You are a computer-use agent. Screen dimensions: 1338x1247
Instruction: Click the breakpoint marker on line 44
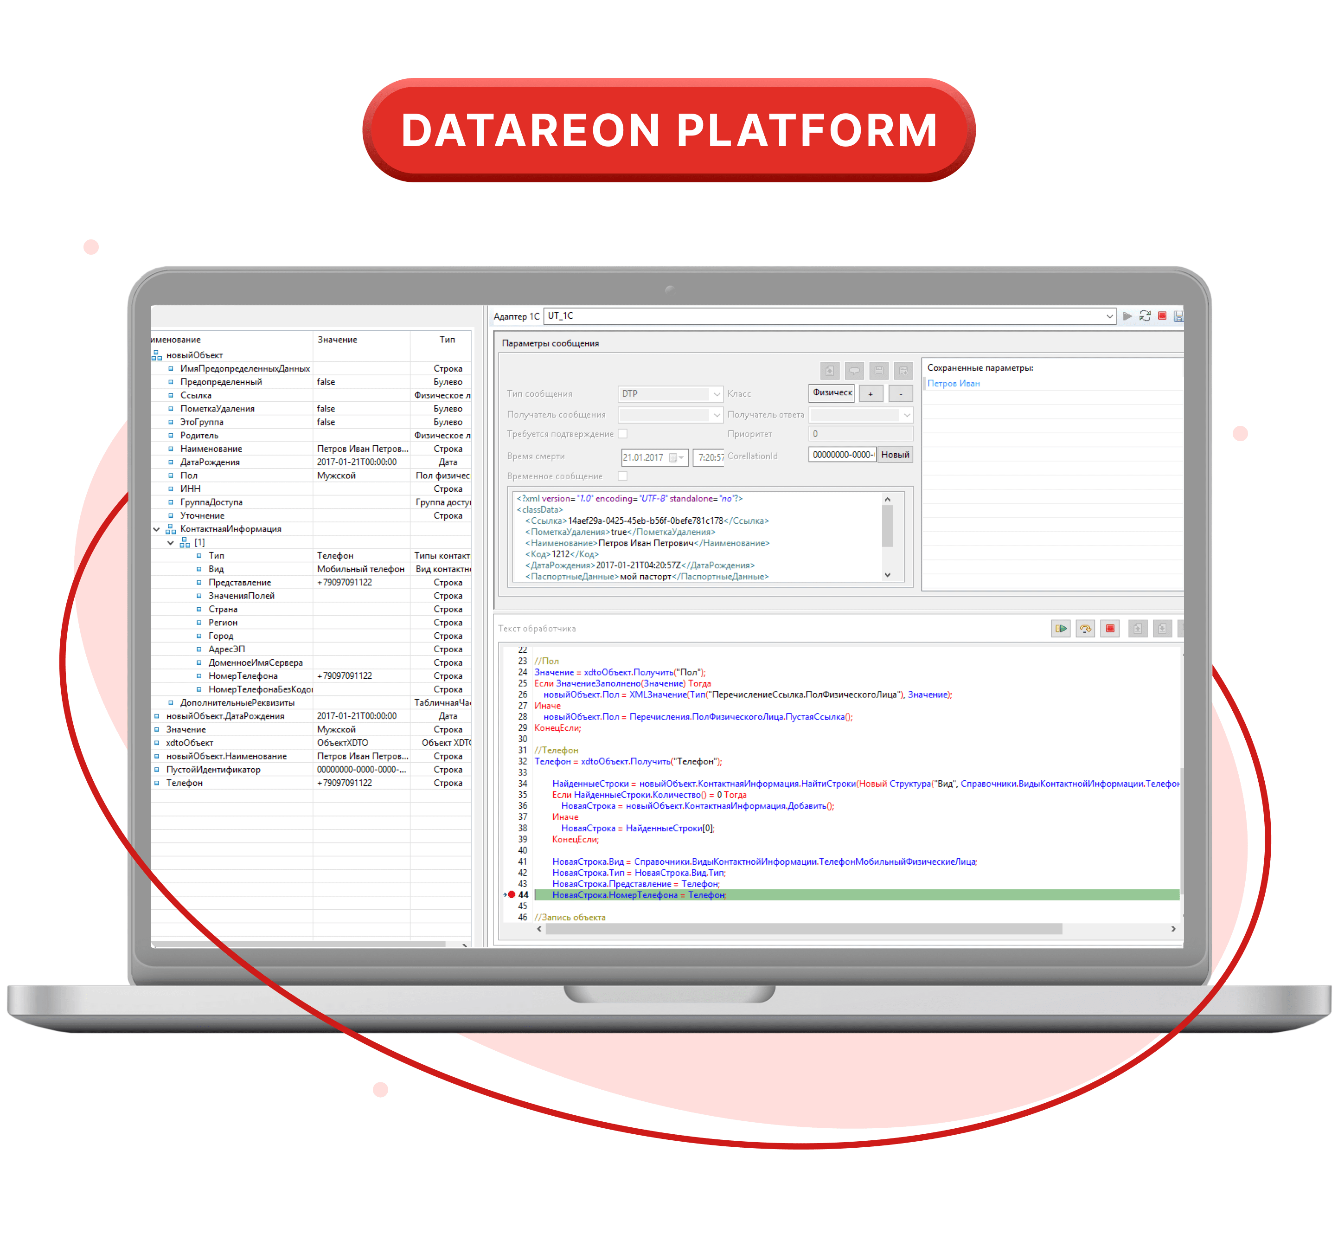click(512, 895)
